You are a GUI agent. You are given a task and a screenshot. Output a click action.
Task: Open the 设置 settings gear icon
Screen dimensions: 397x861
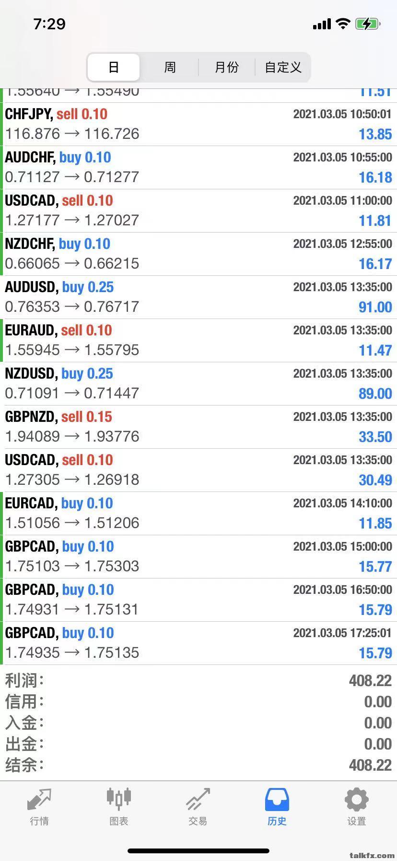(356, 799)
